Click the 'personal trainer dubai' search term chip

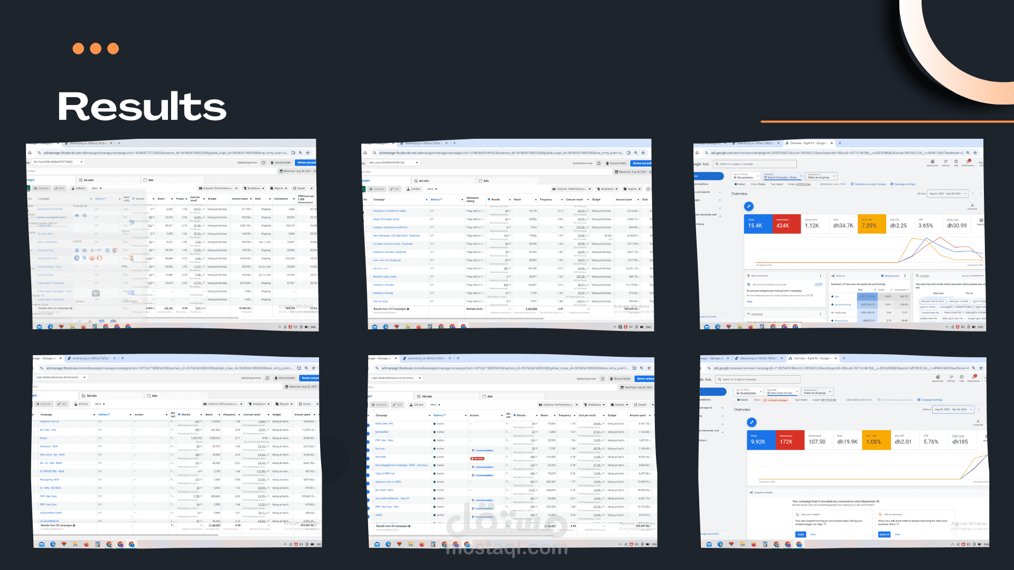click(933, 301)
